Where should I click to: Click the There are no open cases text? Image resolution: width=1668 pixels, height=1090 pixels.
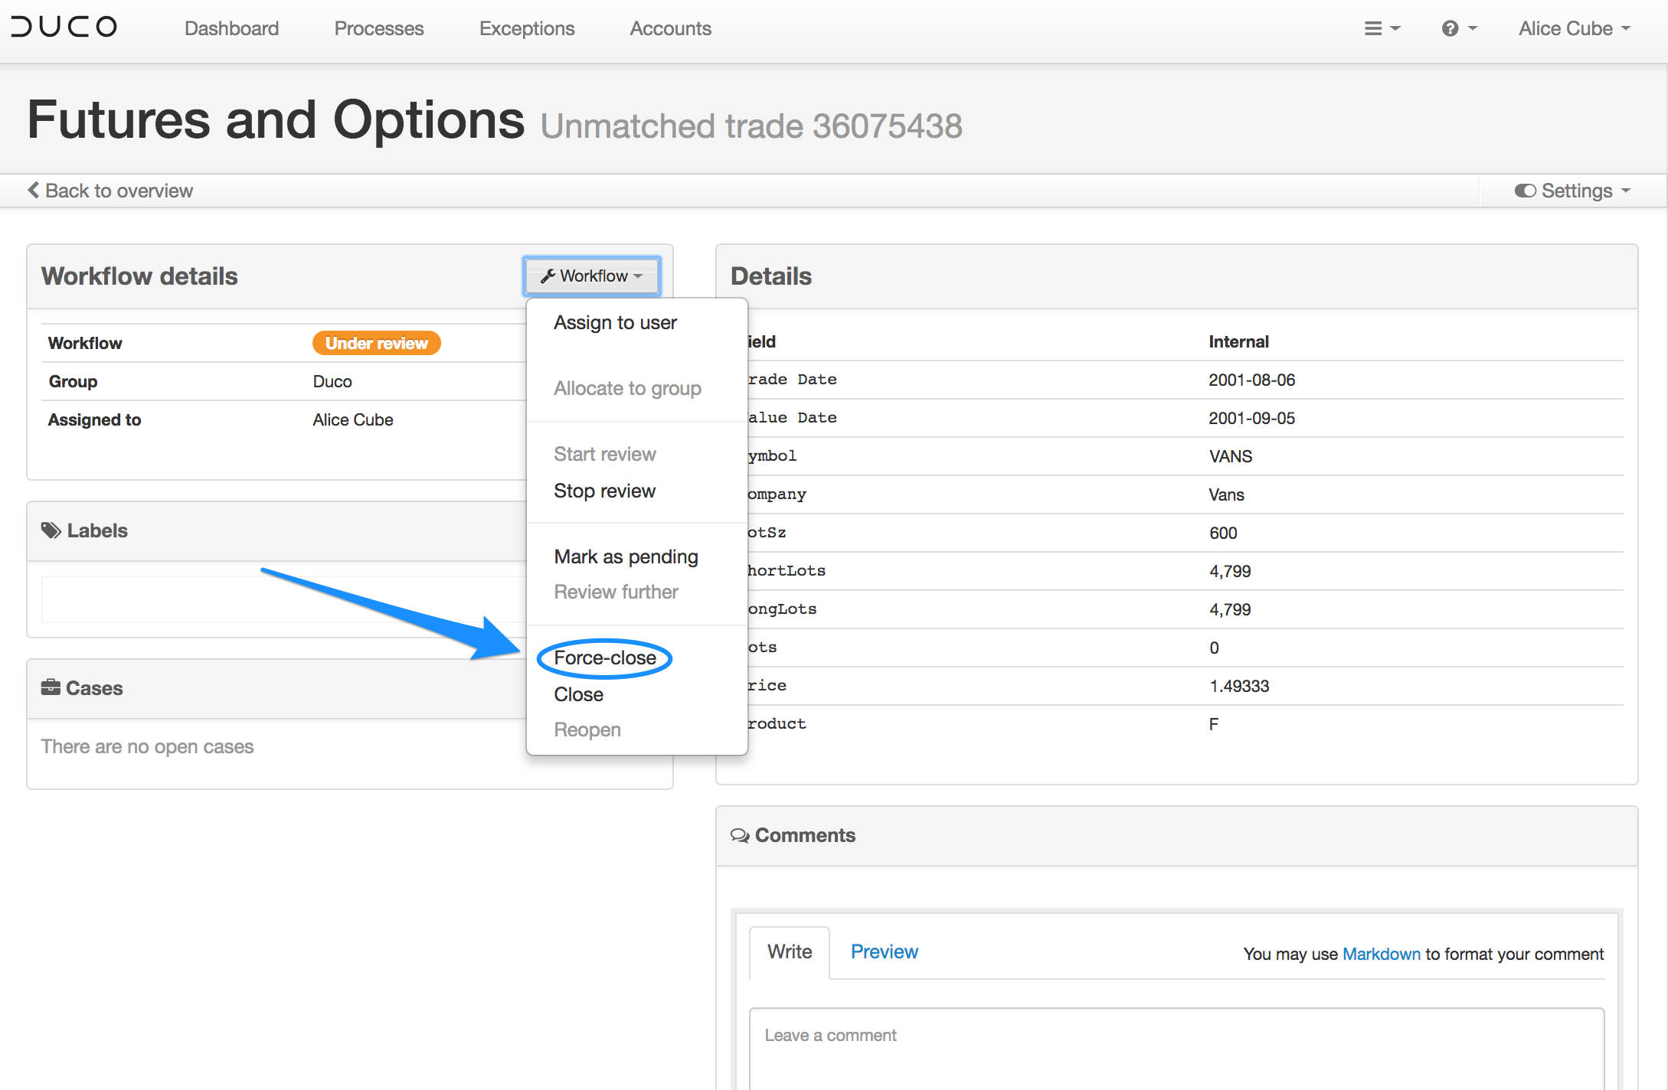(x=147, y=746)
